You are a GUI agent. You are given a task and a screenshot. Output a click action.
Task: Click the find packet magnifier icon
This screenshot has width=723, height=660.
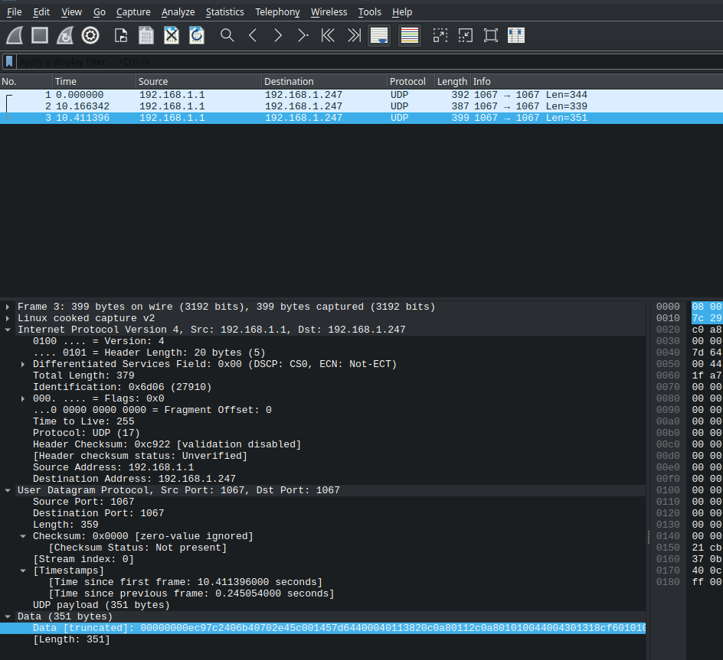[x=227, y=35]
